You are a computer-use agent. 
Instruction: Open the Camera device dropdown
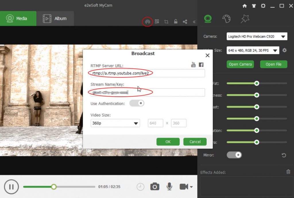coord(257,37)
